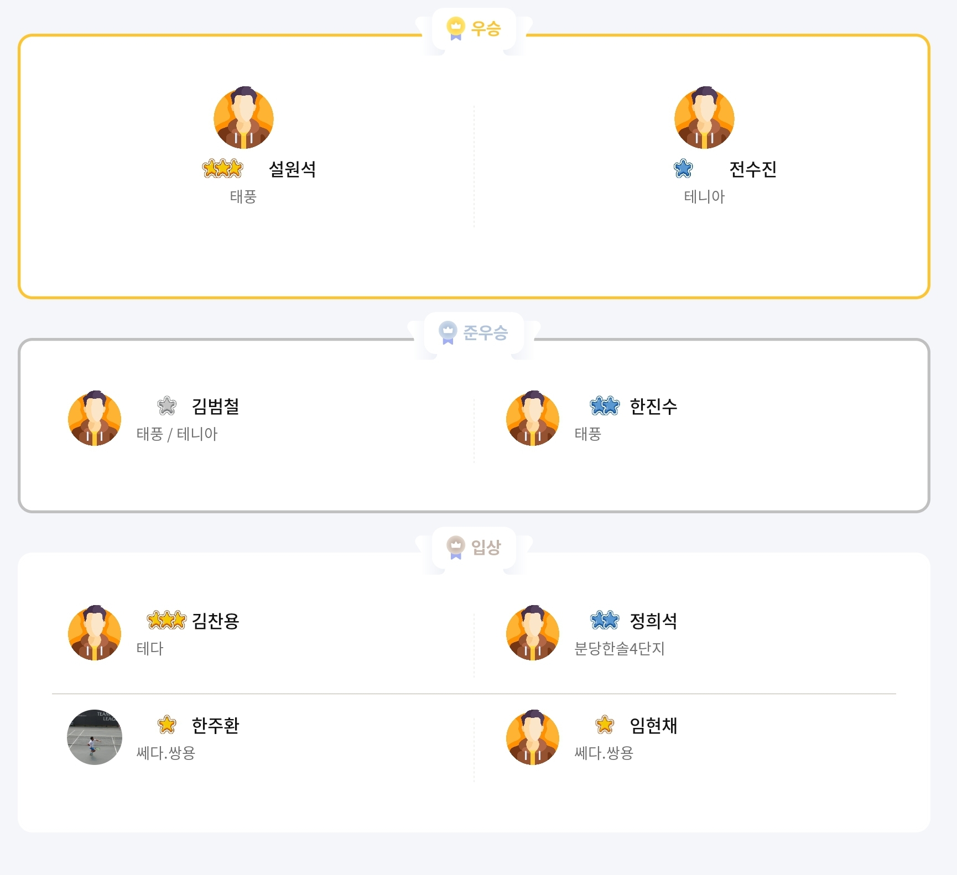957x875 pixels.
Task: Click the player name 한진수
Action: coord(653,406)
